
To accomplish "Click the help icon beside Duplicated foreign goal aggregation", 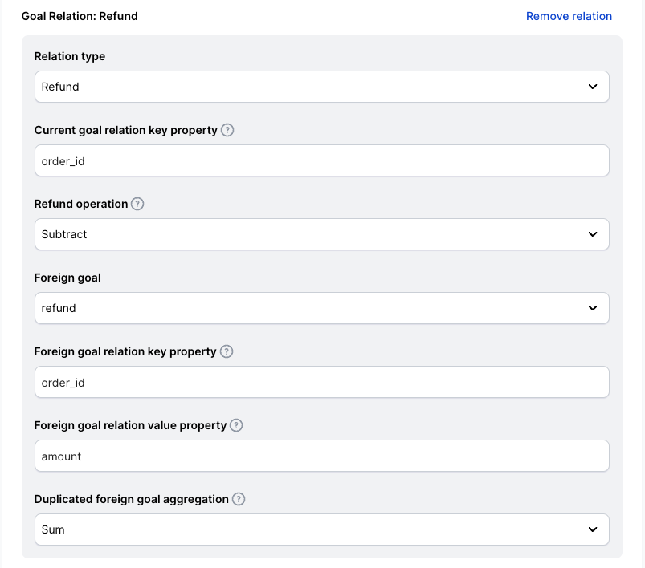I will [238, 499].
